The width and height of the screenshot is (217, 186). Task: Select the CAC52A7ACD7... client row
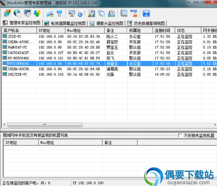pos(109,53)
